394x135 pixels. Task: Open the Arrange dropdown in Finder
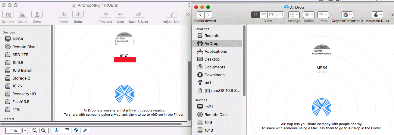pyautogui.click(x=294, y=14)
